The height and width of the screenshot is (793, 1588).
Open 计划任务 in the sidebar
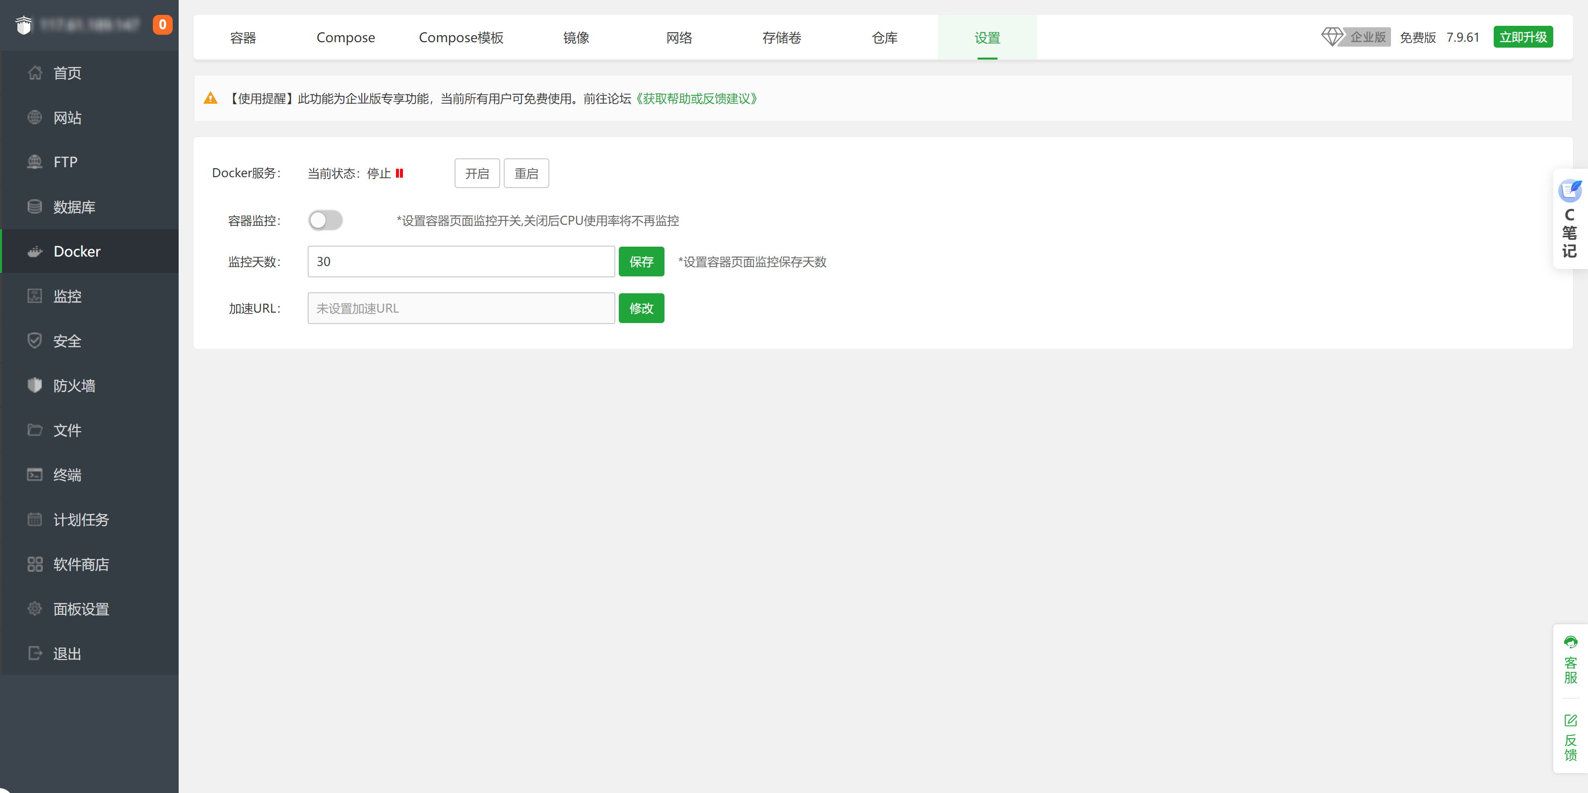pyautogui.click(x=89, y=519)
